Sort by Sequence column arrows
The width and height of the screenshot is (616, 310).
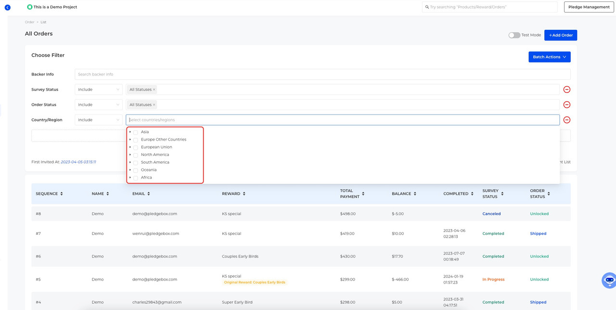tap(62, 194)
